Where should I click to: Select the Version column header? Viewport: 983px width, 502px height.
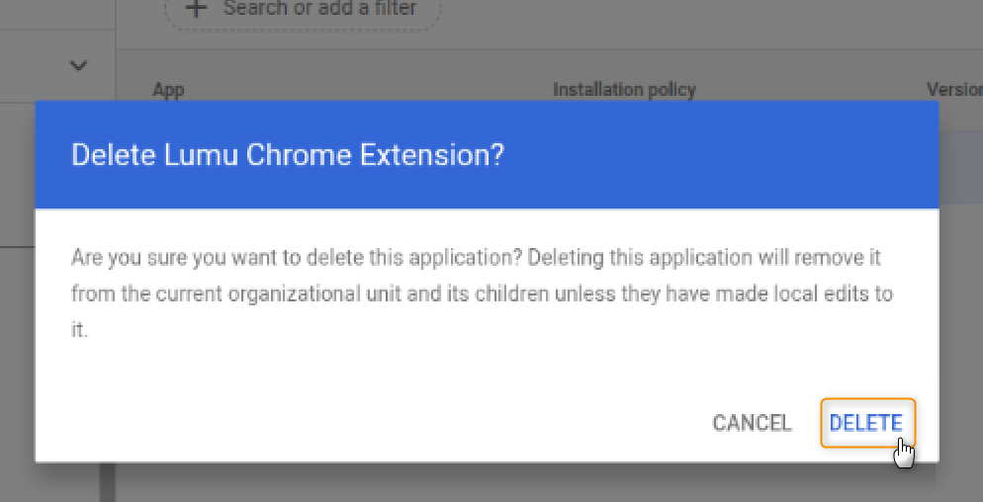click(x=953, y=90)
